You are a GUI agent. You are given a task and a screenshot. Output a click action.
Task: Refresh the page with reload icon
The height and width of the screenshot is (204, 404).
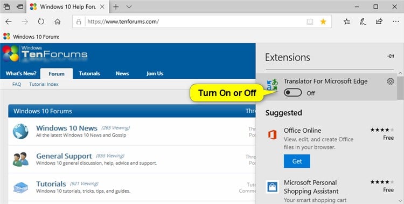41,22
